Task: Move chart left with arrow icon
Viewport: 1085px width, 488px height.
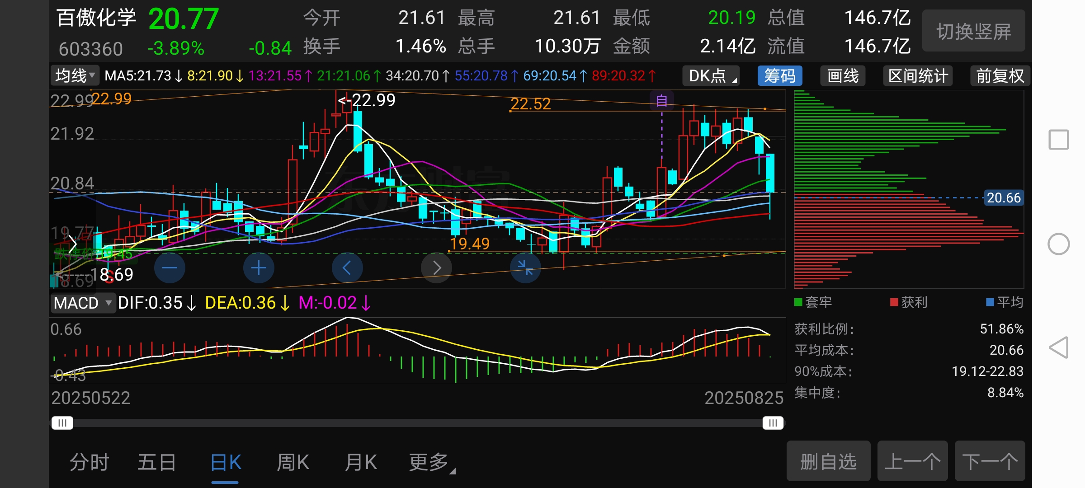Action: [347, 268]
